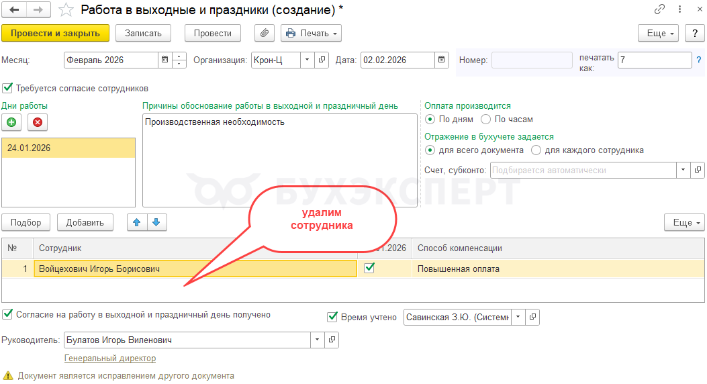Open top Еще menu
707x384 pixels.
pyautogui.click(x=658, y=33)
